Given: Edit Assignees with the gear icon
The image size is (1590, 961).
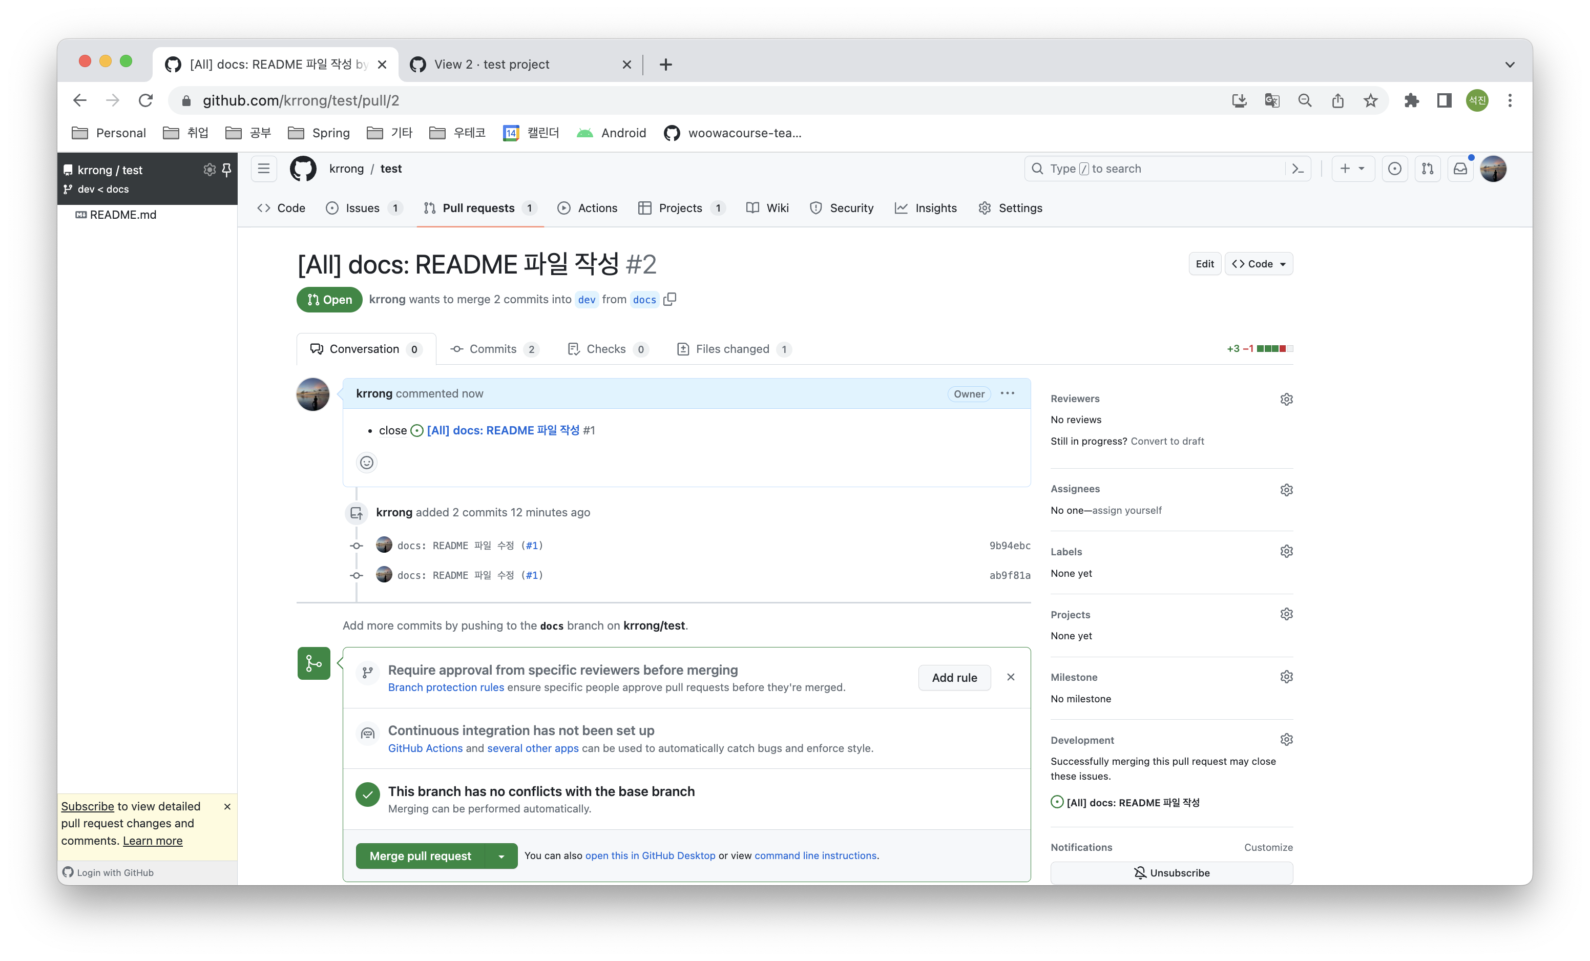Looking at the screenshot, I should tap(1286, 490).
